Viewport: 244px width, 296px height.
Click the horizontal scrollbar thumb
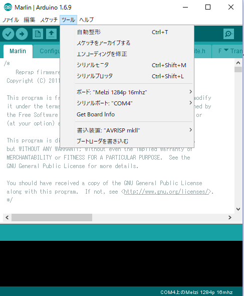coord(52,217)
